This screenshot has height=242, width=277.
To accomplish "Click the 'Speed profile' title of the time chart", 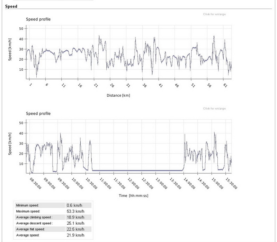I will point(38,113).
